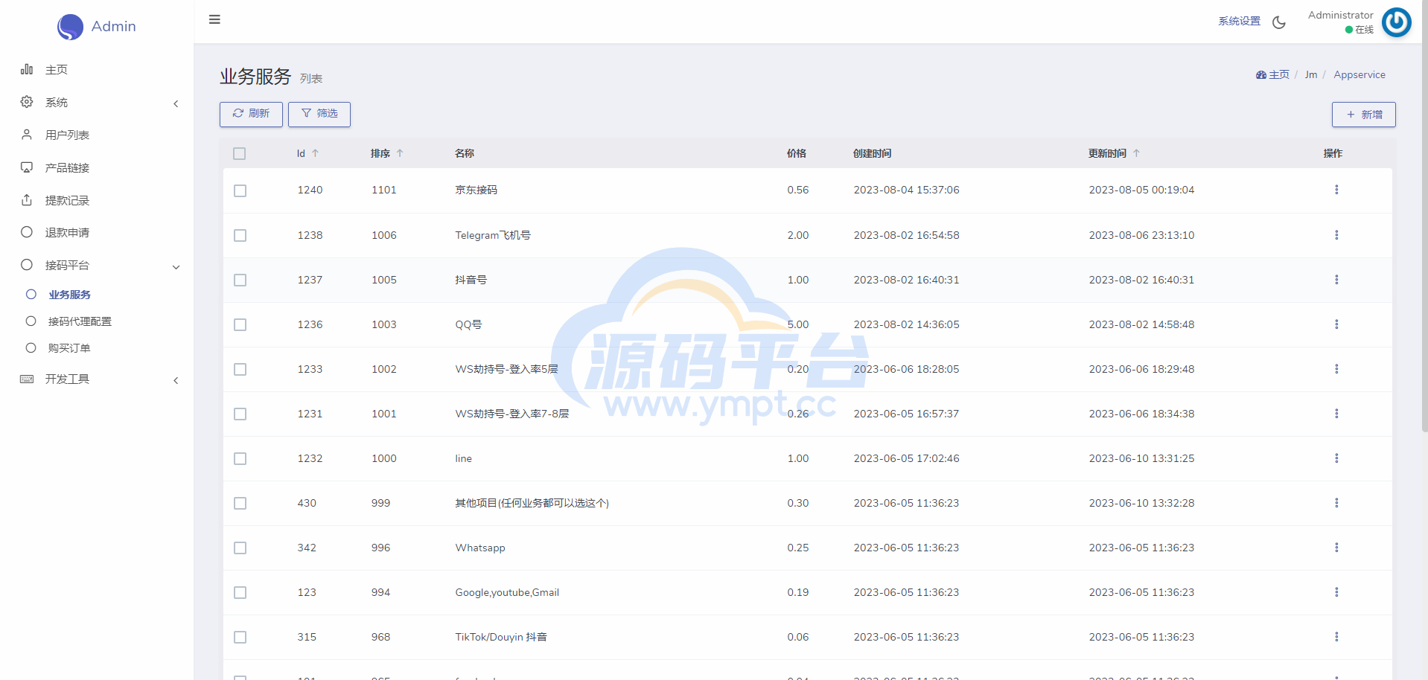Click the 开发工具 keyboard icon
Screen dimensions: 1428x680
[27, 379]
